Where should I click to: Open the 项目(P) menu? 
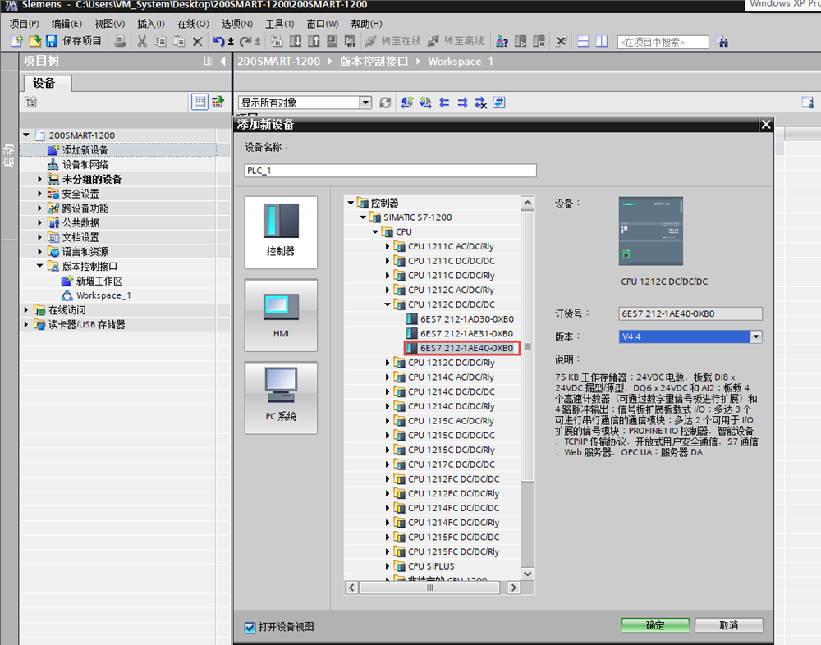tap(24, 24)
